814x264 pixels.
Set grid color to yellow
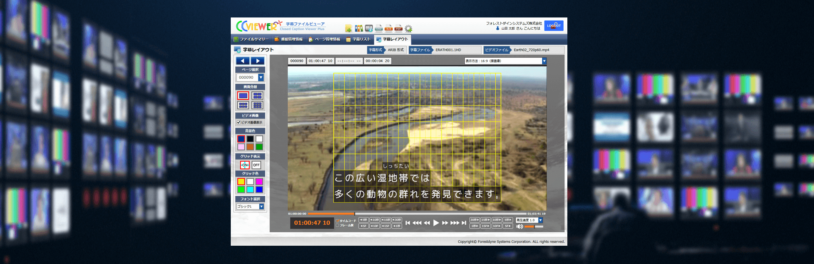click(241, 182)
